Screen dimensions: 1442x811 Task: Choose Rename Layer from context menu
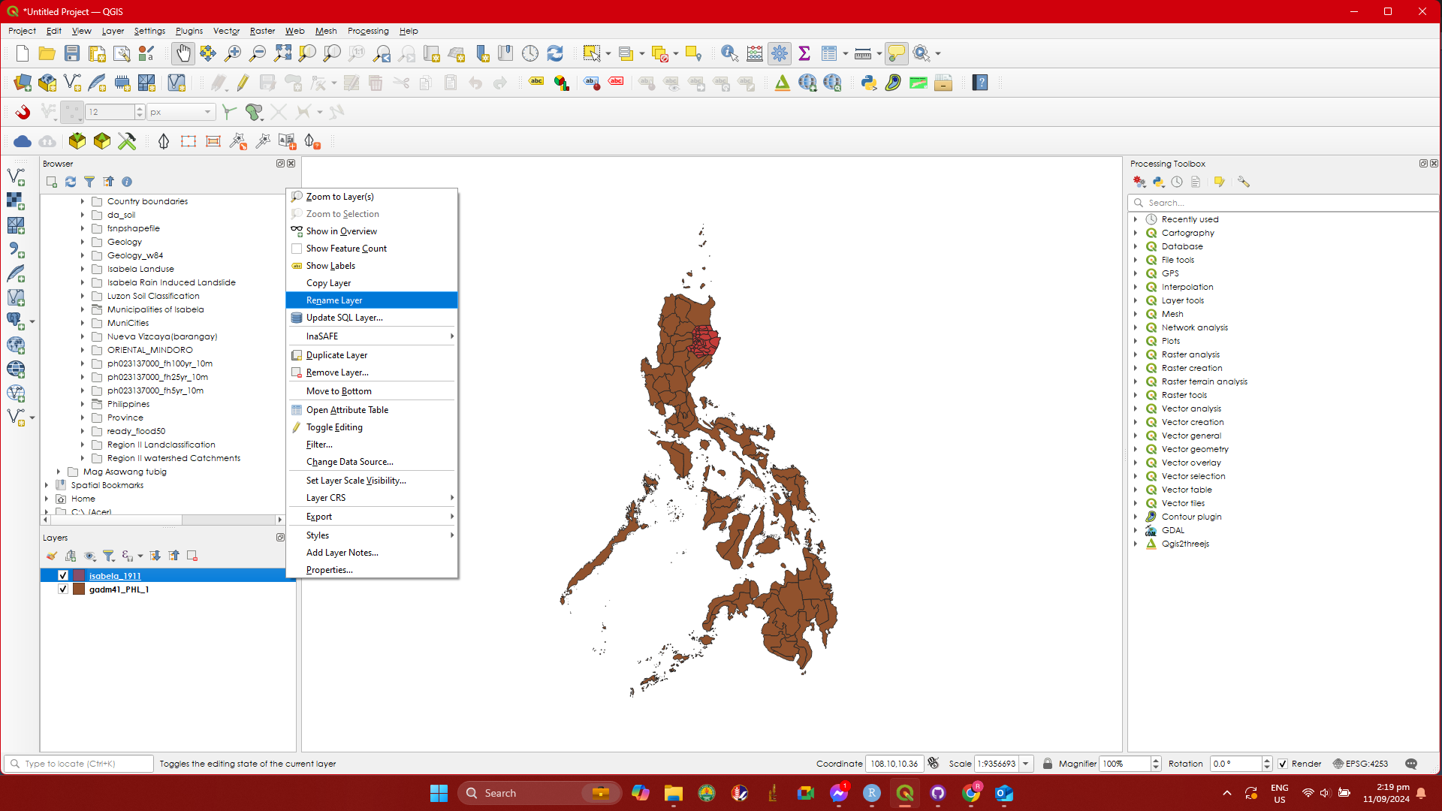(x=334, y=300)
